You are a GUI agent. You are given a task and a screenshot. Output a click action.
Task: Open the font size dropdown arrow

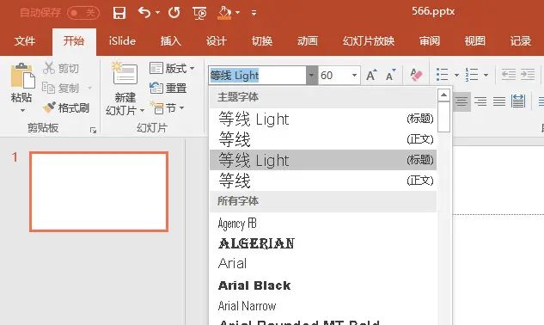click(x=354, y=76)
